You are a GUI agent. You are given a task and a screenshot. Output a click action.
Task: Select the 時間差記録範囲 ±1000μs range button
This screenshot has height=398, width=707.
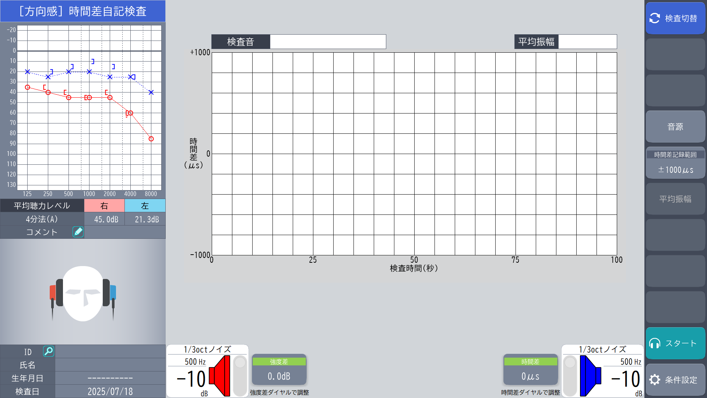tap(675, 163)
